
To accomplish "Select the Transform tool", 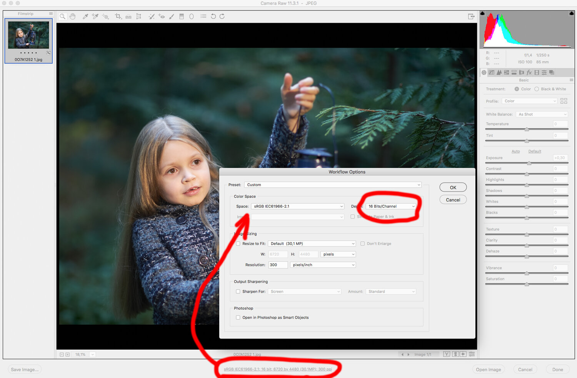I will [139, 17].
